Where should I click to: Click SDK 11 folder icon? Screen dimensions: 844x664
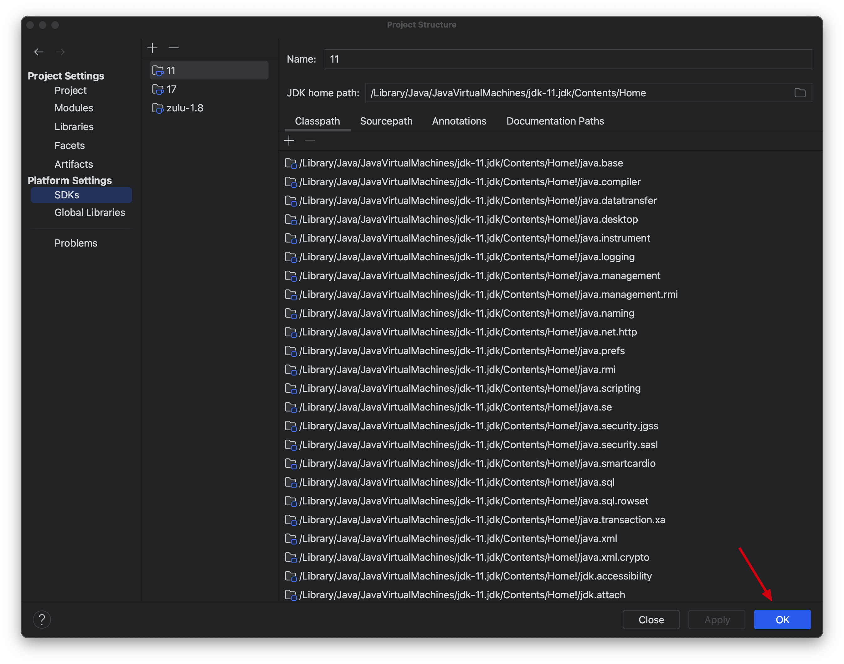point(157,71)
